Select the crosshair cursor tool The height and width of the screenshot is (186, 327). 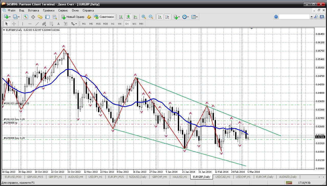point(14,24)
